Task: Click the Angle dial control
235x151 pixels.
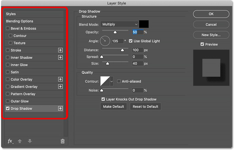Action: pyautogui.click(x=105, y=41)
